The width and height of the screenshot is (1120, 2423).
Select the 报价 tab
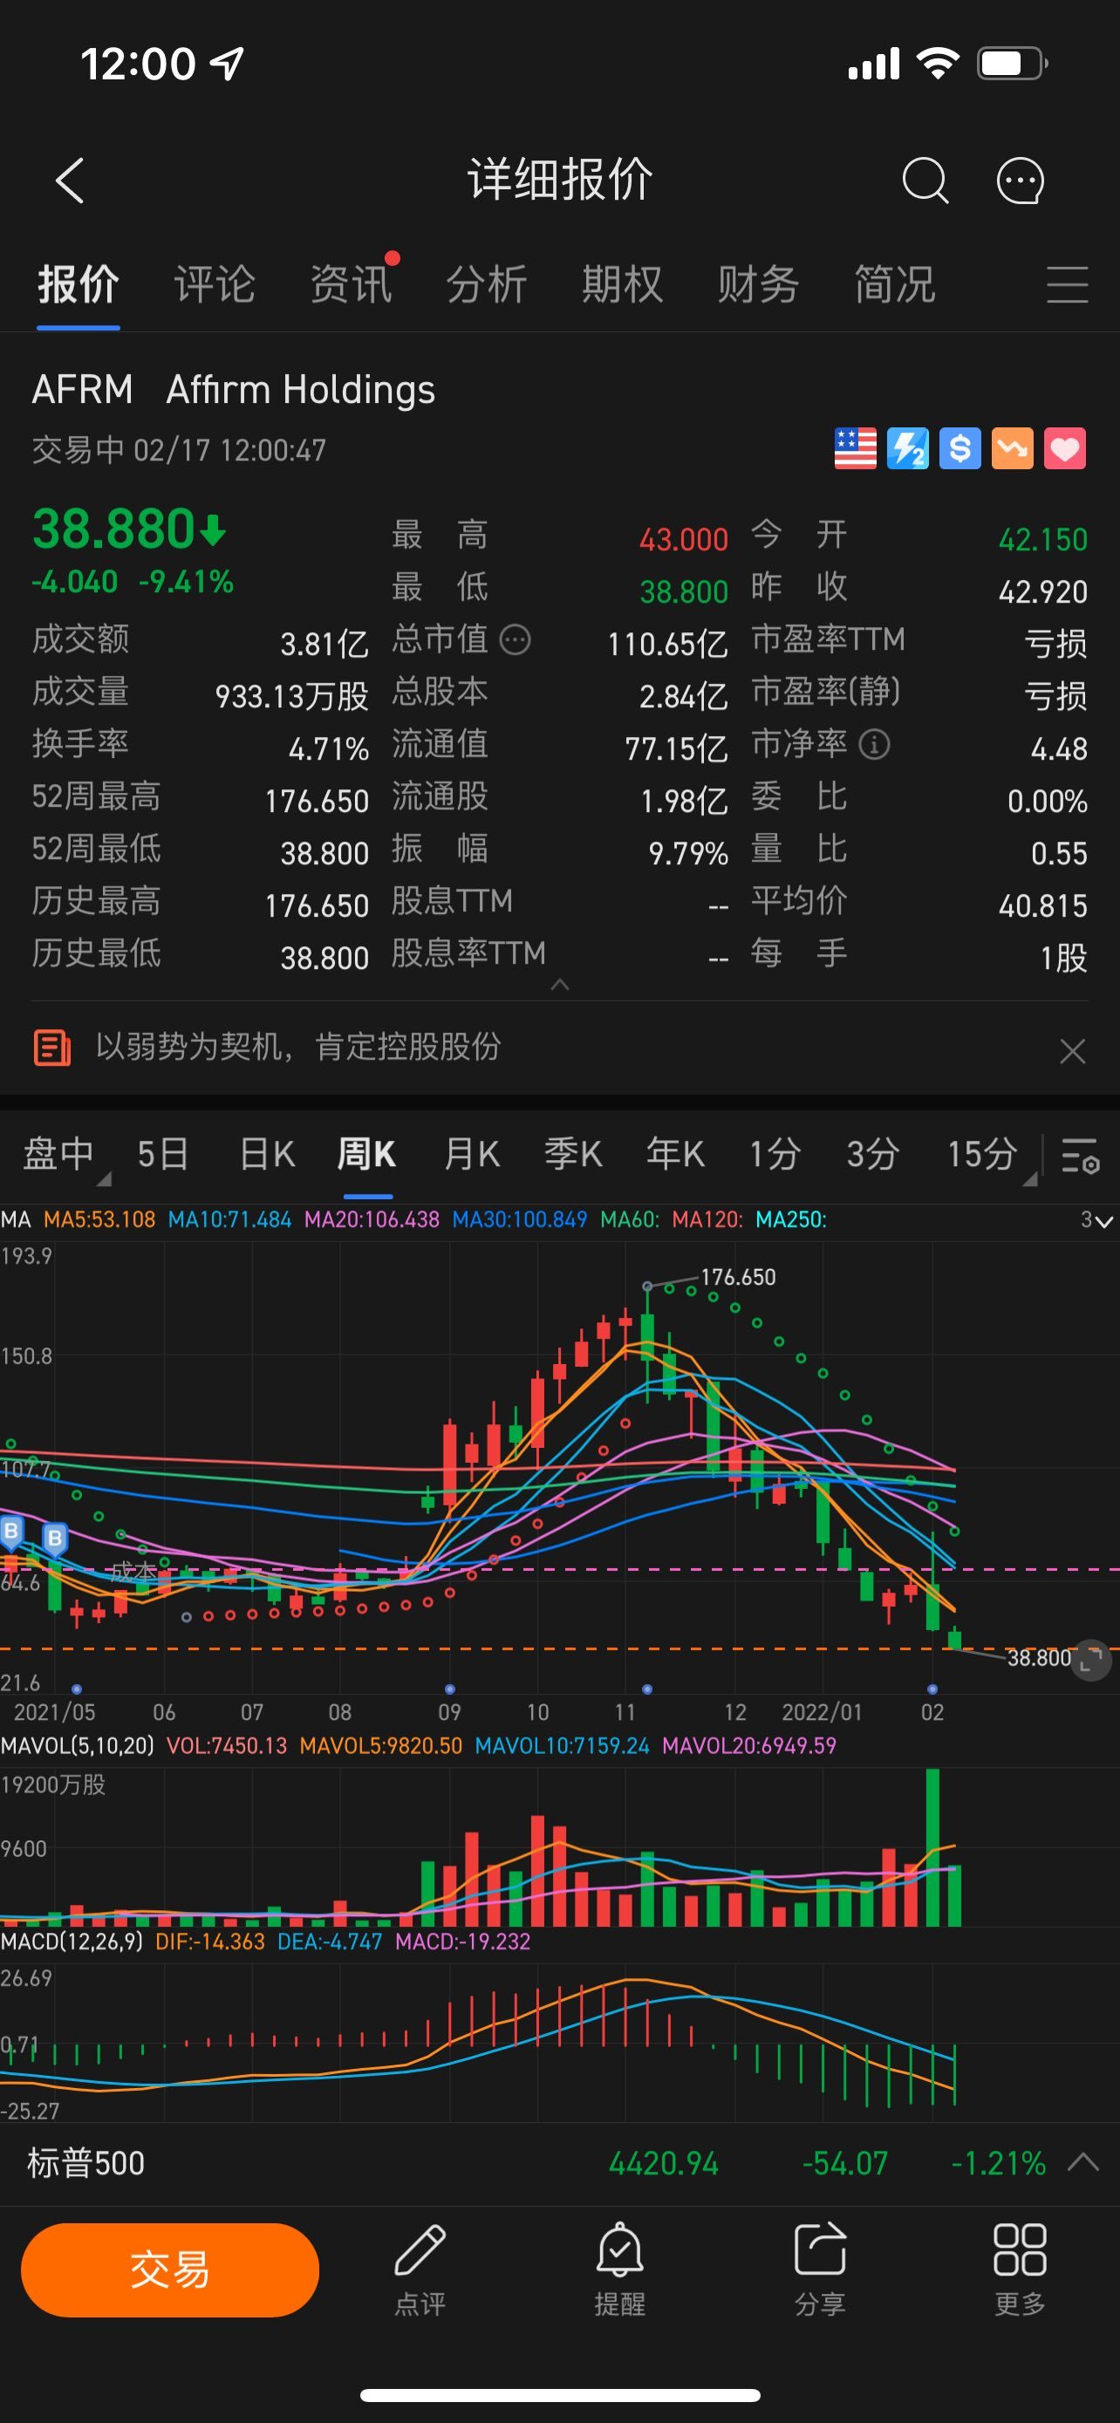[78, 284]
